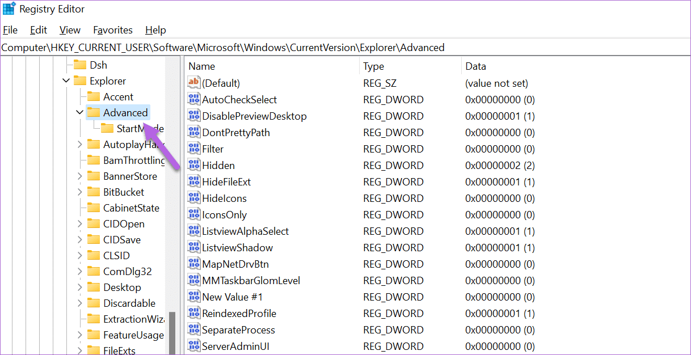Click the Accent folder icon
This screenshot has height=355, width=691.
pos(94,97)
